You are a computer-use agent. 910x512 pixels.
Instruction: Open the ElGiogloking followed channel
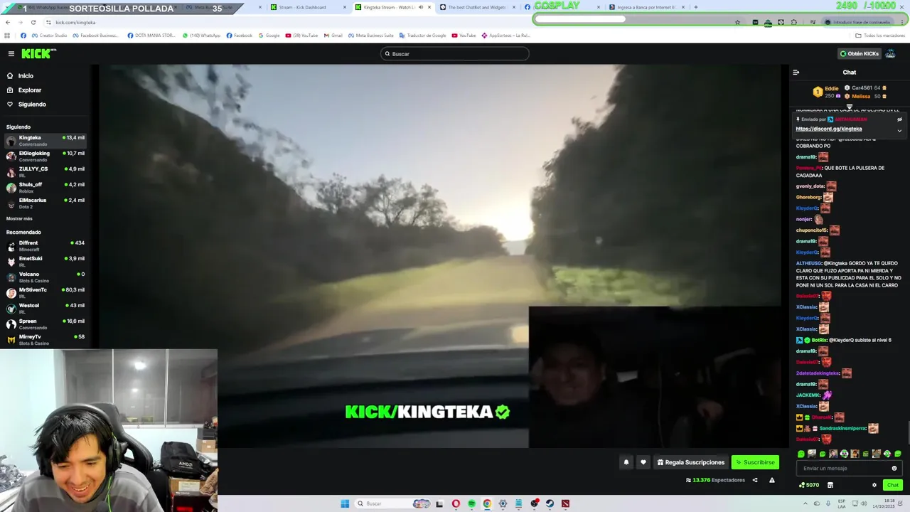tap(45, 156)
